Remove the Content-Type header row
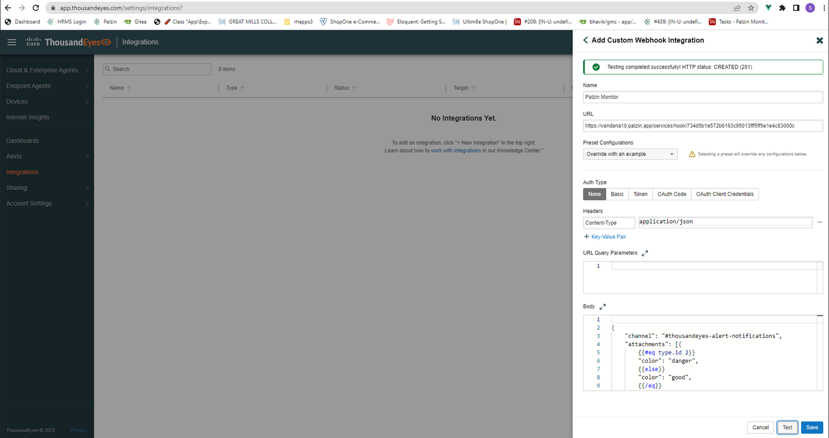 820,222
